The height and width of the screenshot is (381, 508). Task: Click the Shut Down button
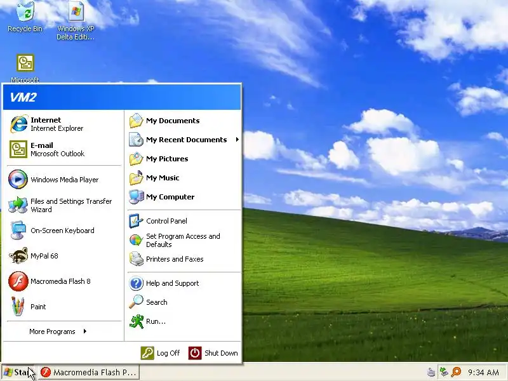point(213,353)
